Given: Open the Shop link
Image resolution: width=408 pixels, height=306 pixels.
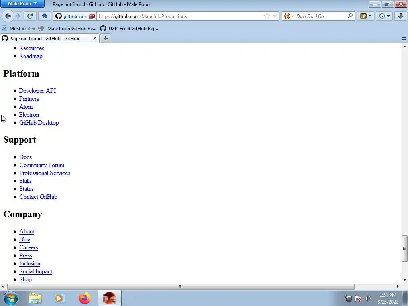Looking at the screenshot, I should click(x=25, y=279).
